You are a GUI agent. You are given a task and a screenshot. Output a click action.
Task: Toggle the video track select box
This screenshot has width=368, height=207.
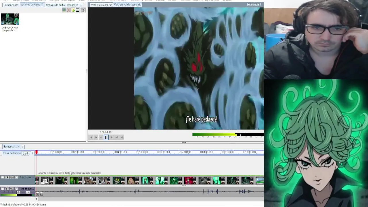[3, 177]
